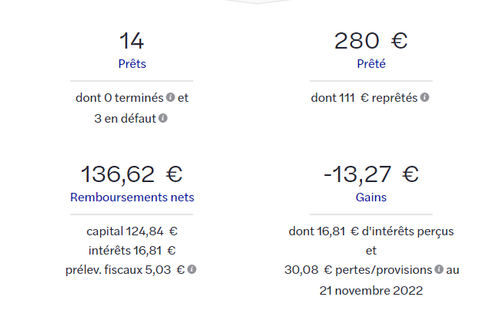
Task: Select the "-13,27 €" gains figure
Action: (371, 174)
